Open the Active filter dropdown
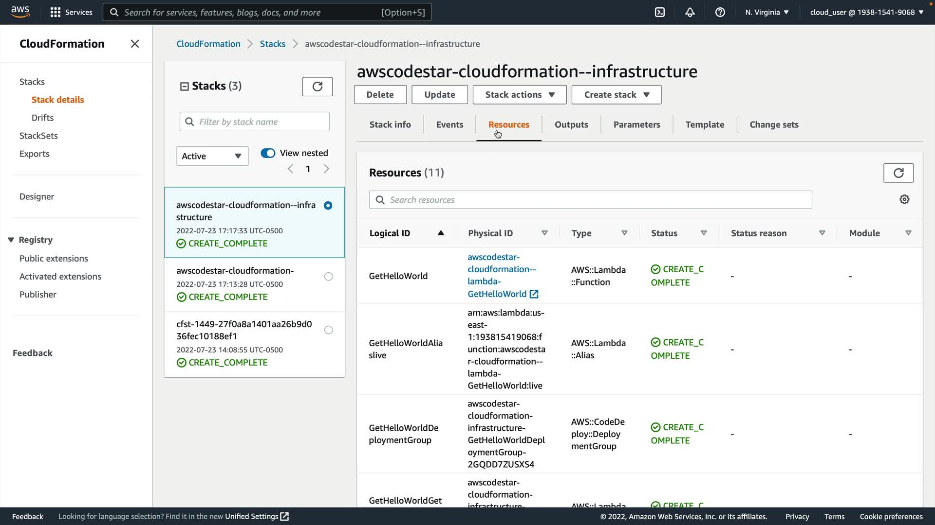 click(212, 156)
